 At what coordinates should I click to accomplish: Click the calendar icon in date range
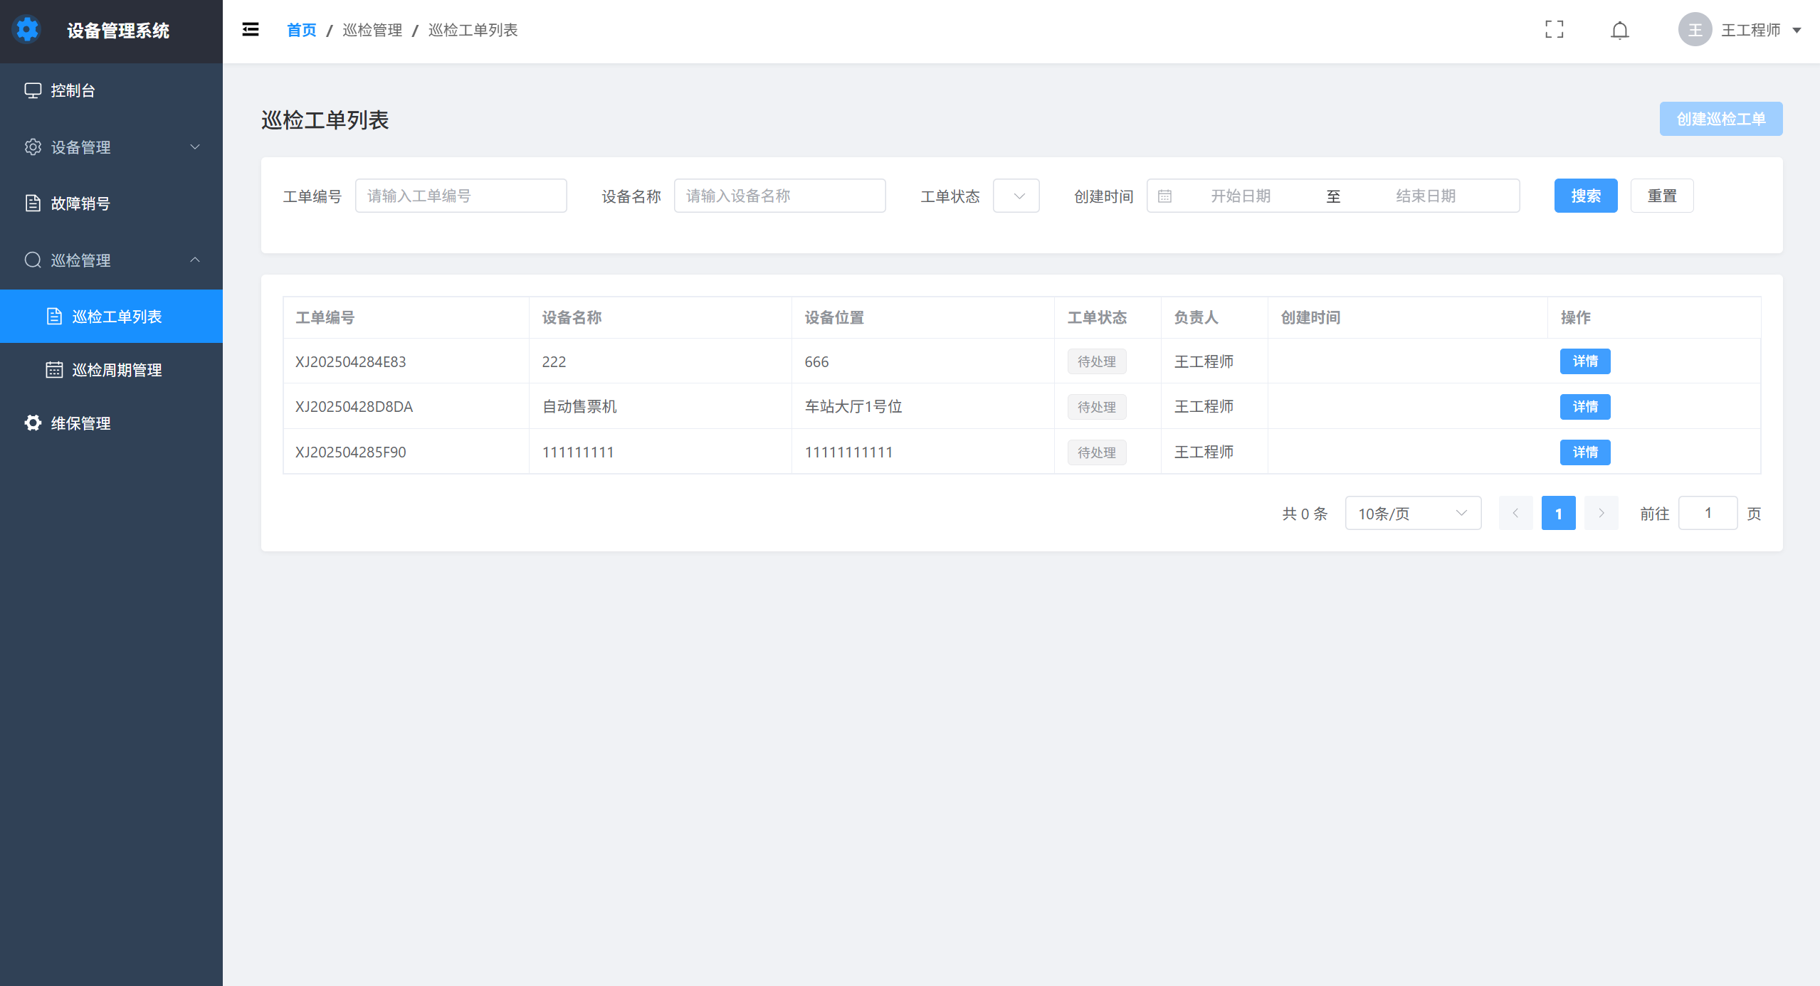click(x=1164, y=196)
